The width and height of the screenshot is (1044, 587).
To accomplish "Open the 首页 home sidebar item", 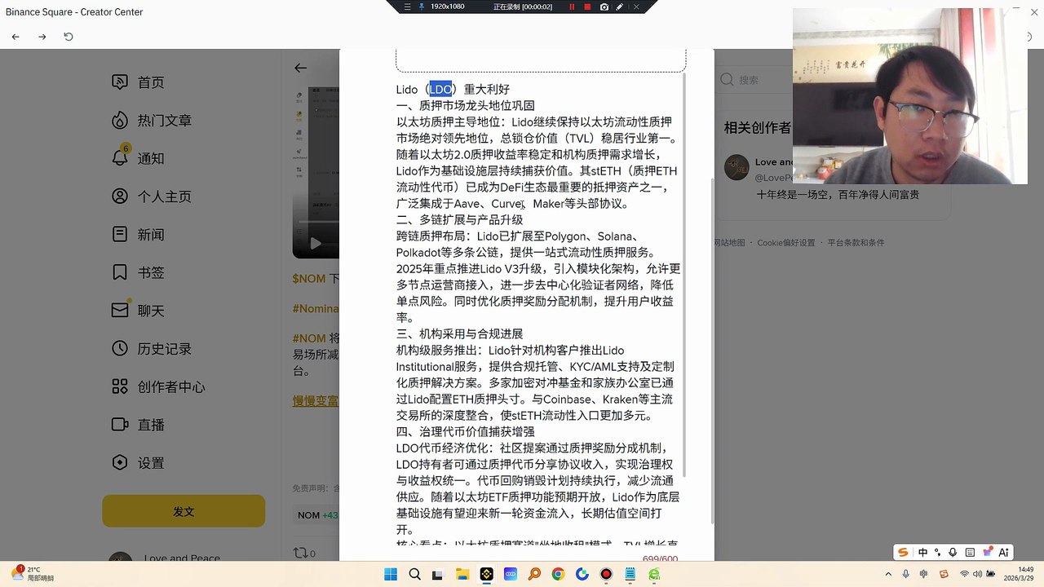I will pos(139,82).
